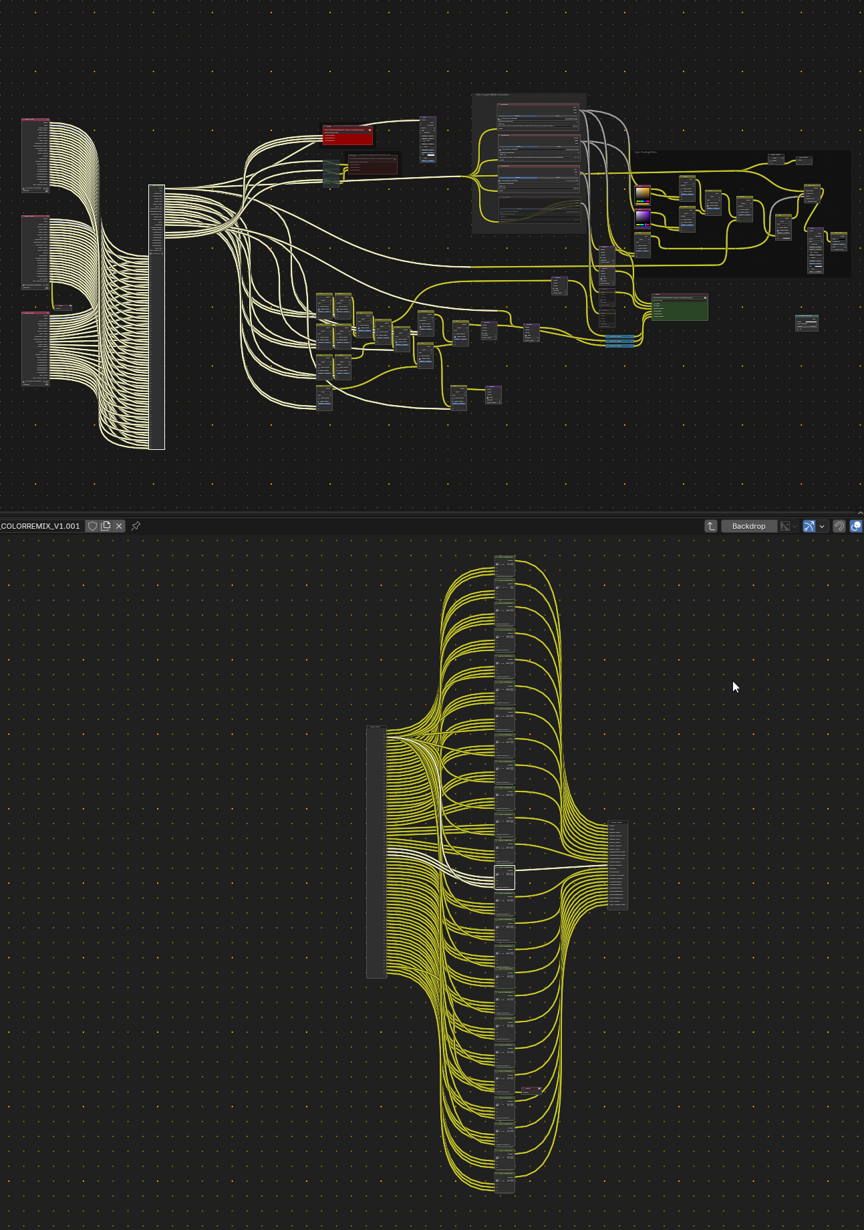This screenshot has height=1230, width=864.
Task: Pin the current node tree
Action: coord(136,526)
